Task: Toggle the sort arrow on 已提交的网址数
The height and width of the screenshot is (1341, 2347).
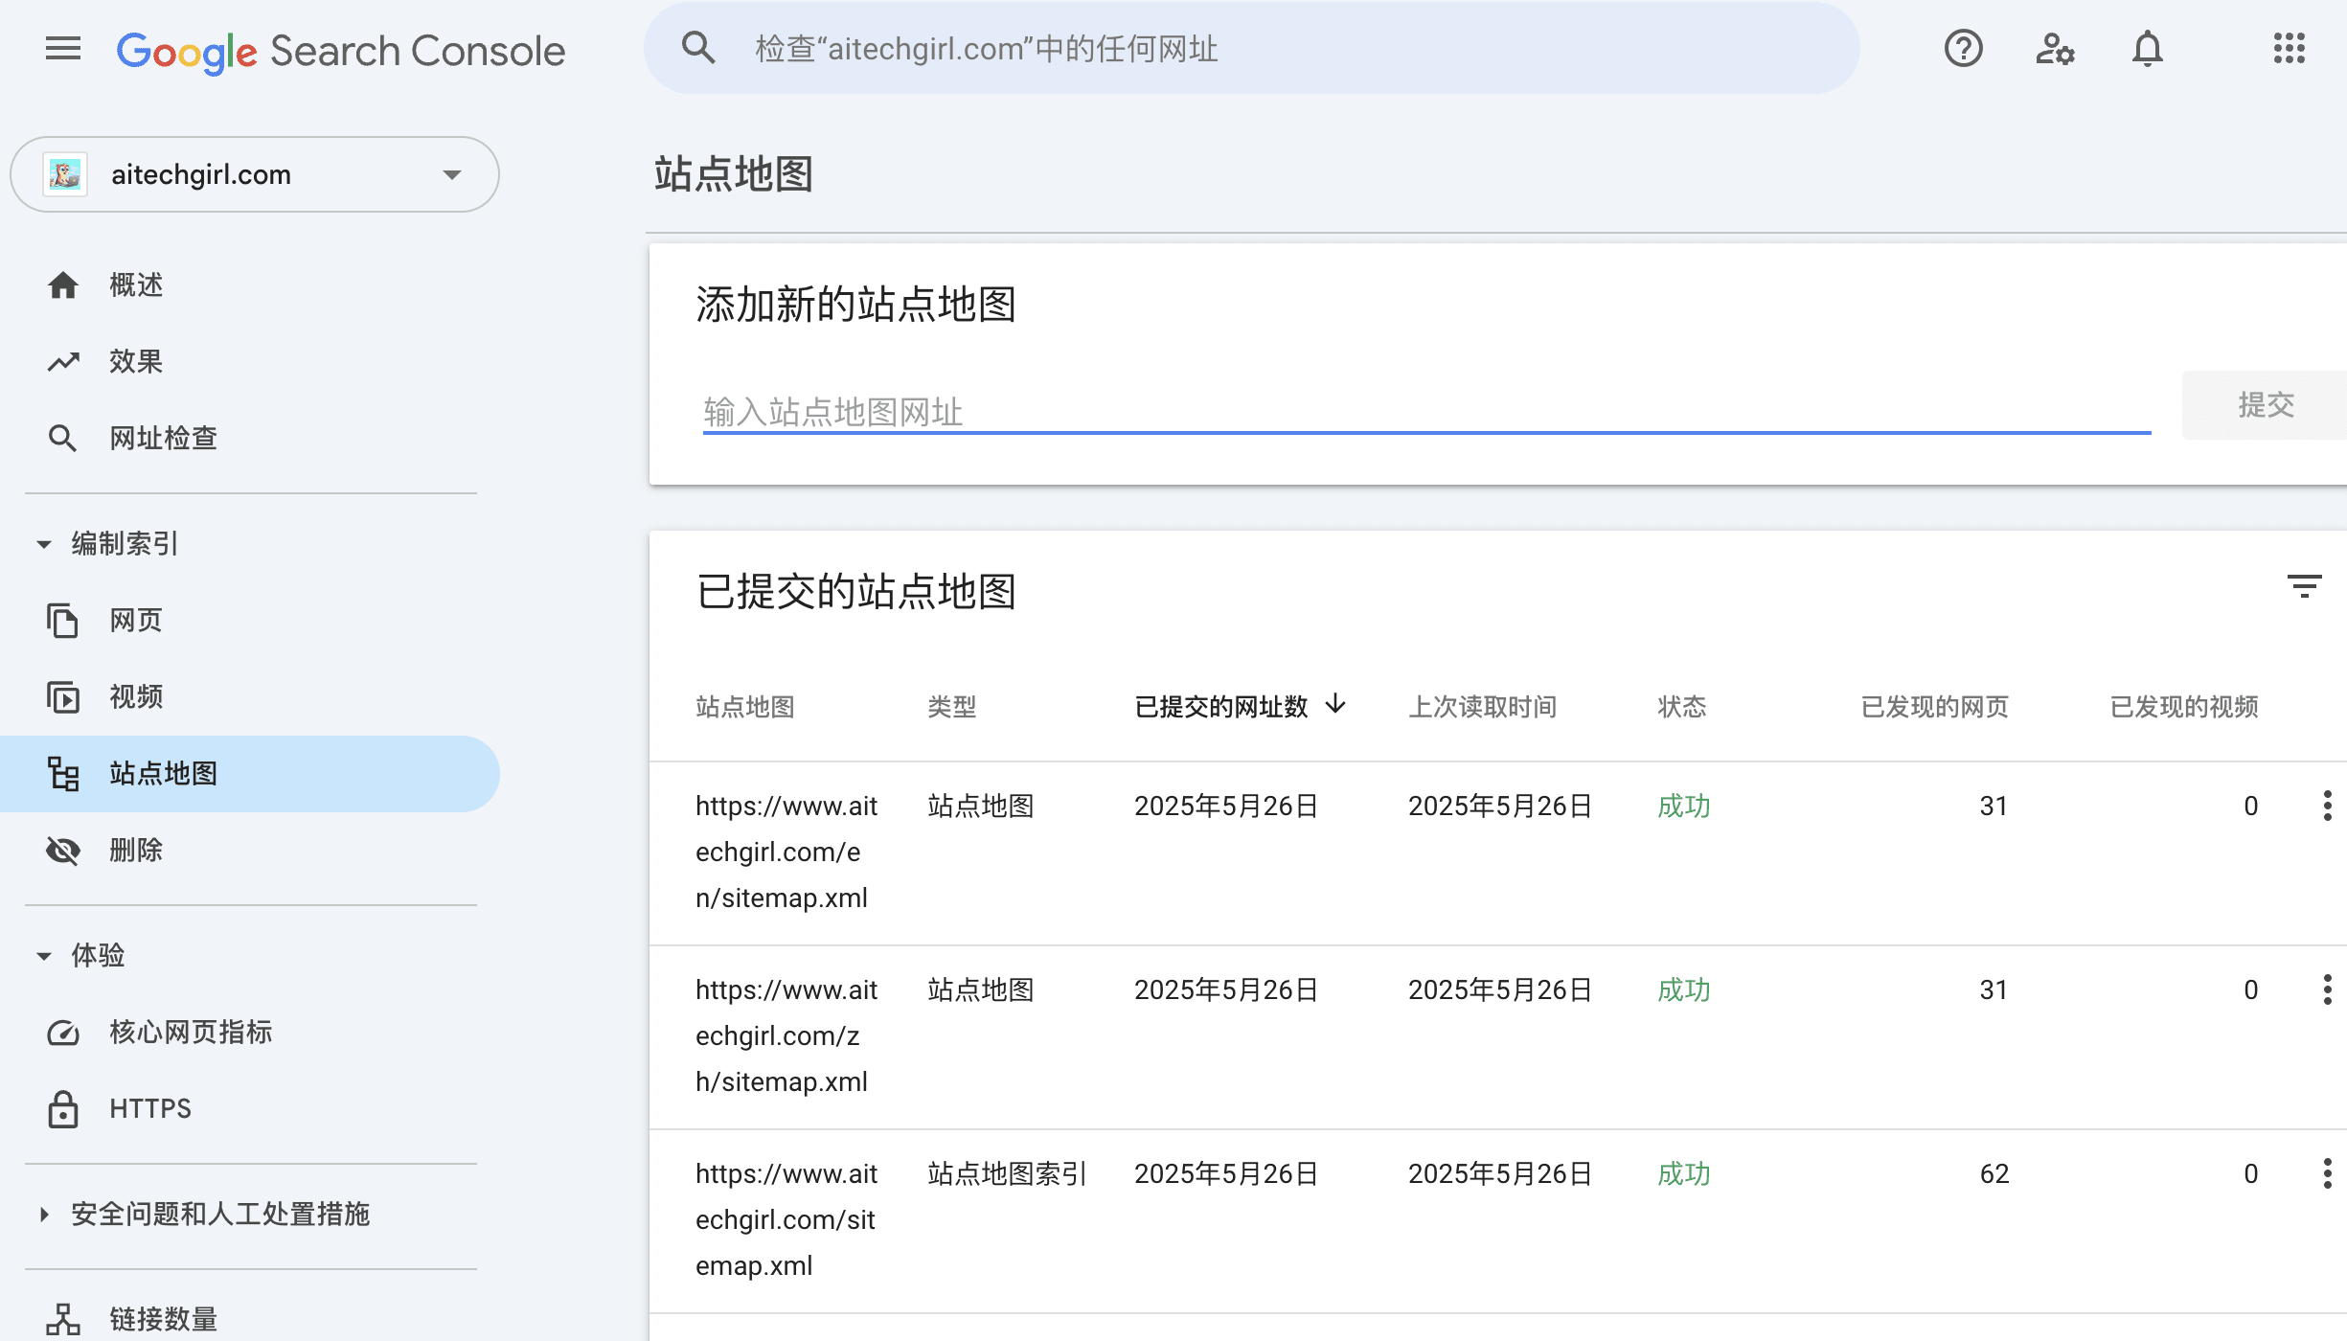Action: point(1335,705)
